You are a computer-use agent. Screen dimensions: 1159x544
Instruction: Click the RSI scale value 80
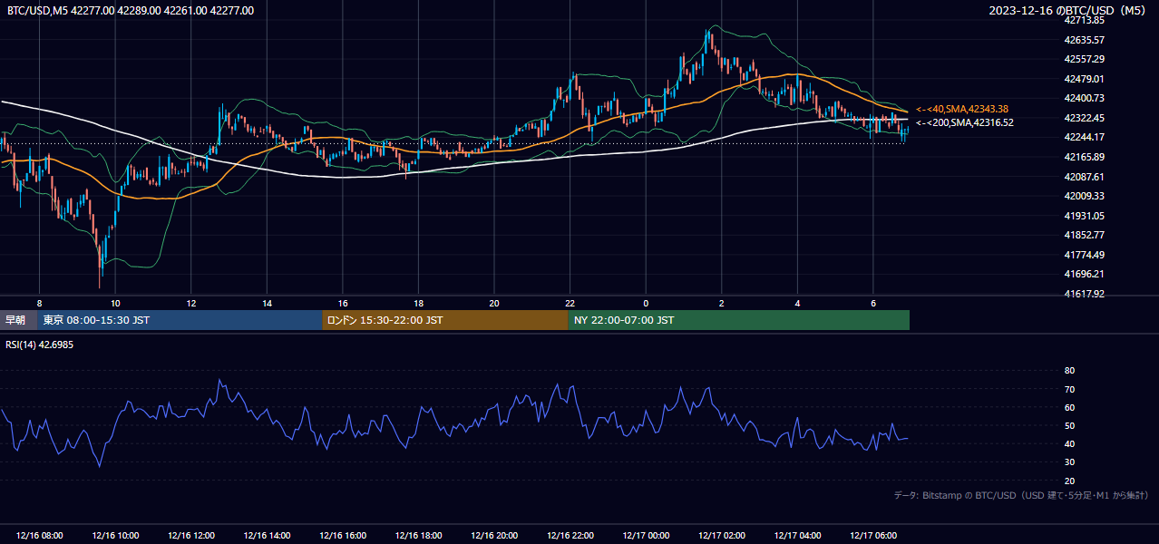1069,371
